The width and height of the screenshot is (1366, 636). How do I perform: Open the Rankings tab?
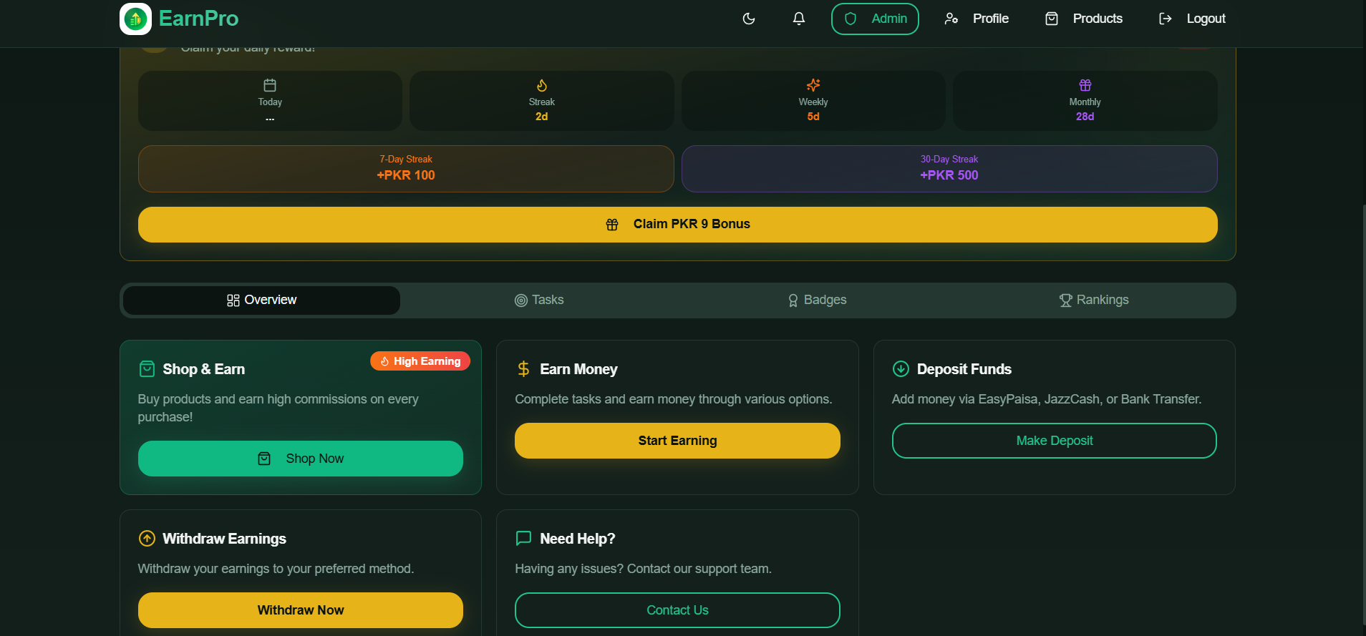tap(1094, 300)
